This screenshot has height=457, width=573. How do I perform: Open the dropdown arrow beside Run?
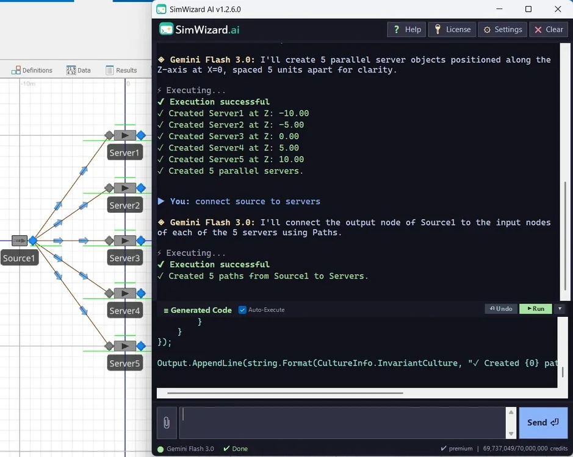[560, 309]
